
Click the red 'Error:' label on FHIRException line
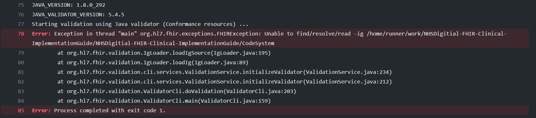tap(41, 34)
